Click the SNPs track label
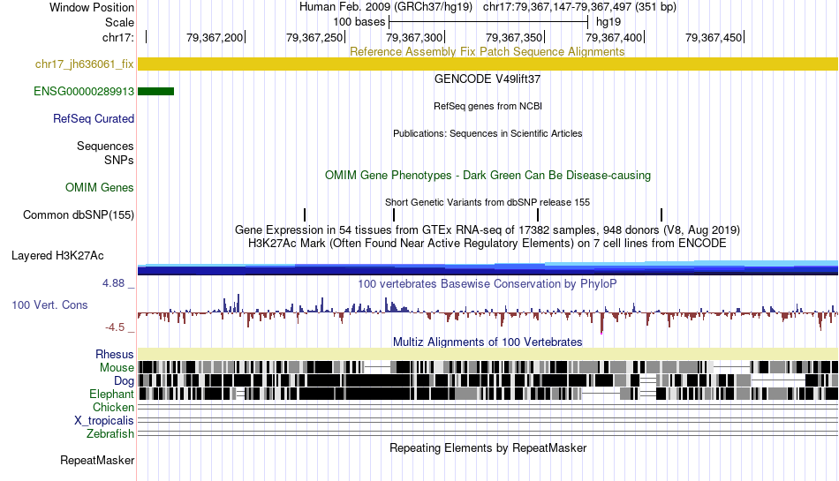 [119, 160]
